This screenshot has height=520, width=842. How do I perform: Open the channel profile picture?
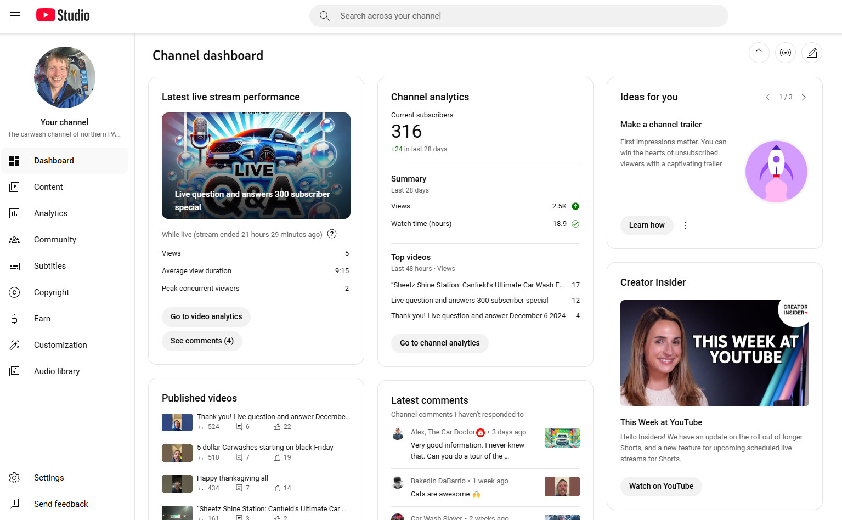[65, 77]
